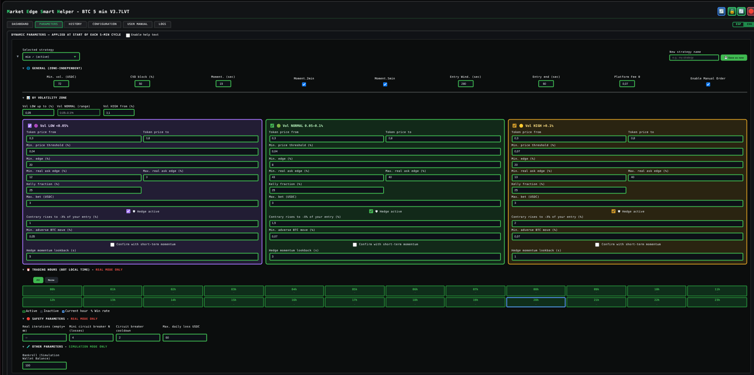Click the purple circle icon in Vol LOW
The image size is (754, 375).
click(x=36, y=126)
